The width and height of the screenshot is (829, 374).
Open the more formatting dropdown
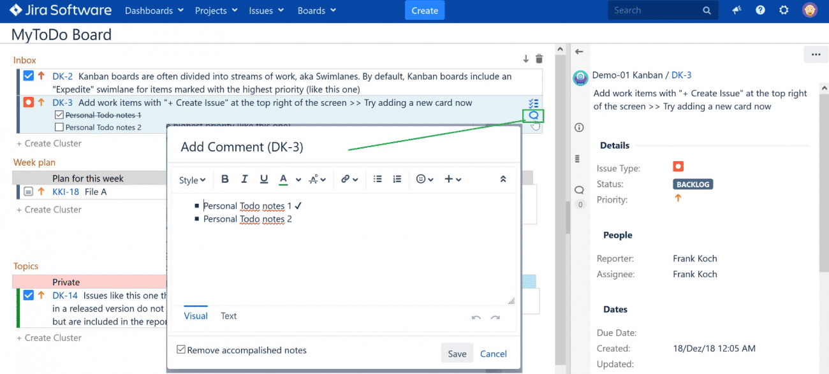coord(317,180)
